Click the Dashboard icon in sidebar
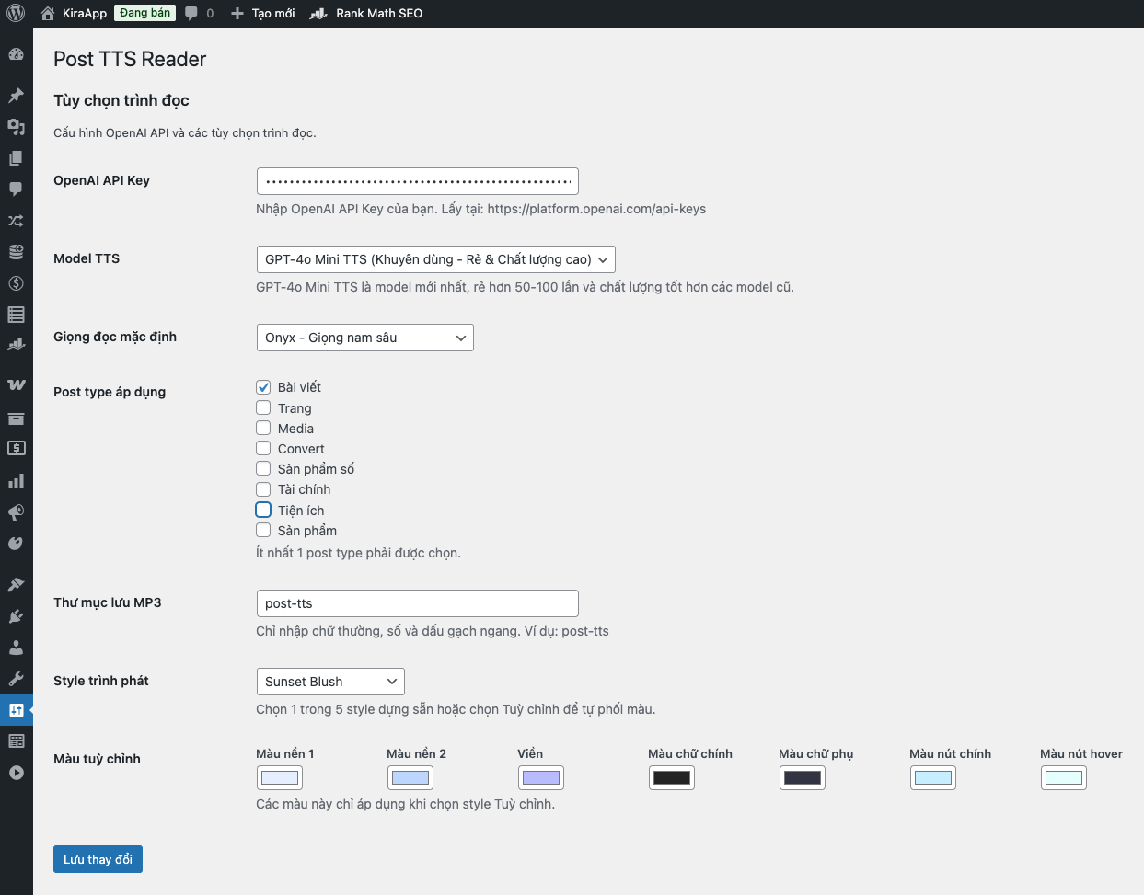 click(x=16, y=54)
